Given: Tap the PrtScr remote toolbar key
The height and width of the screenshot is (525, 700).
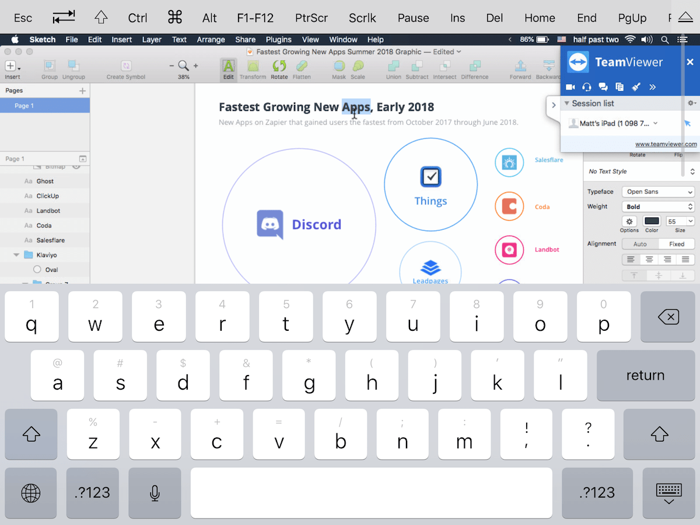Looking at the screenshot, I should (x=311, y=17).
